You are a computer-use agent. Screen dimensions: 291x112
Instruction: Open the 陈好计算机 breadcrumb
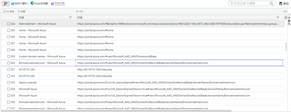[x=21, y=3]
